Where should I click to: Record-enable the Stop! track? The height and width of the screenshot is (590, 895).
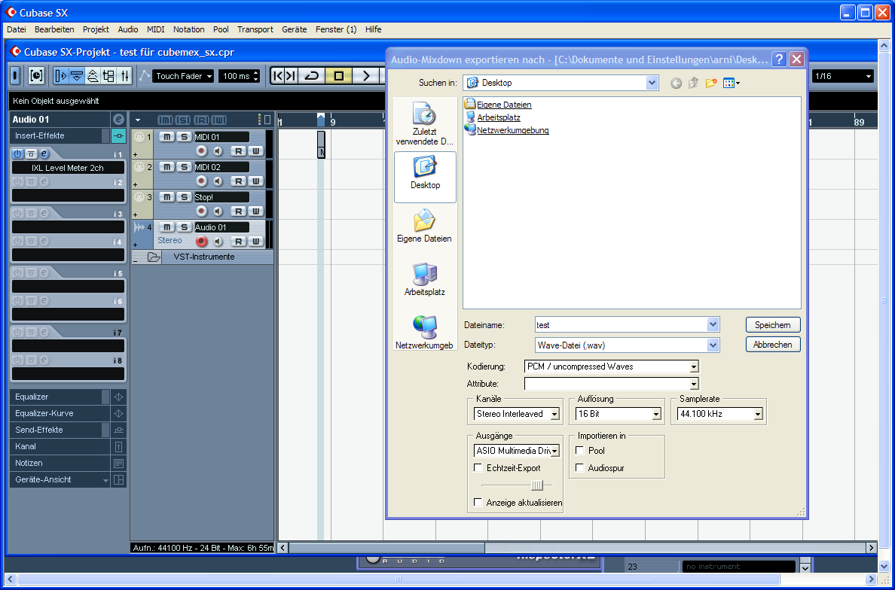[201, 211]
